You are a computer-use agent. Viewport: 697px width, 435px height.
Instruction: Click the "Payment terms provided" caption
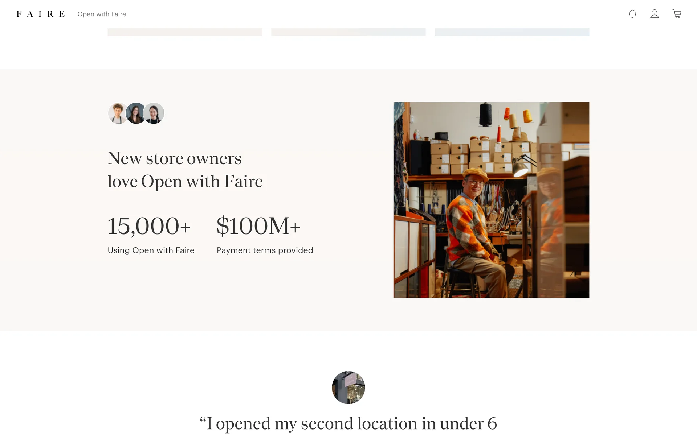click(265, 250)
